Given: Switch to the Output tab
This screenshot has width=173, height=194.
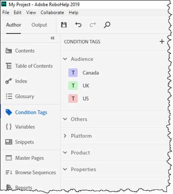Looking at the screenshot, I should click(x=39, y=25).
